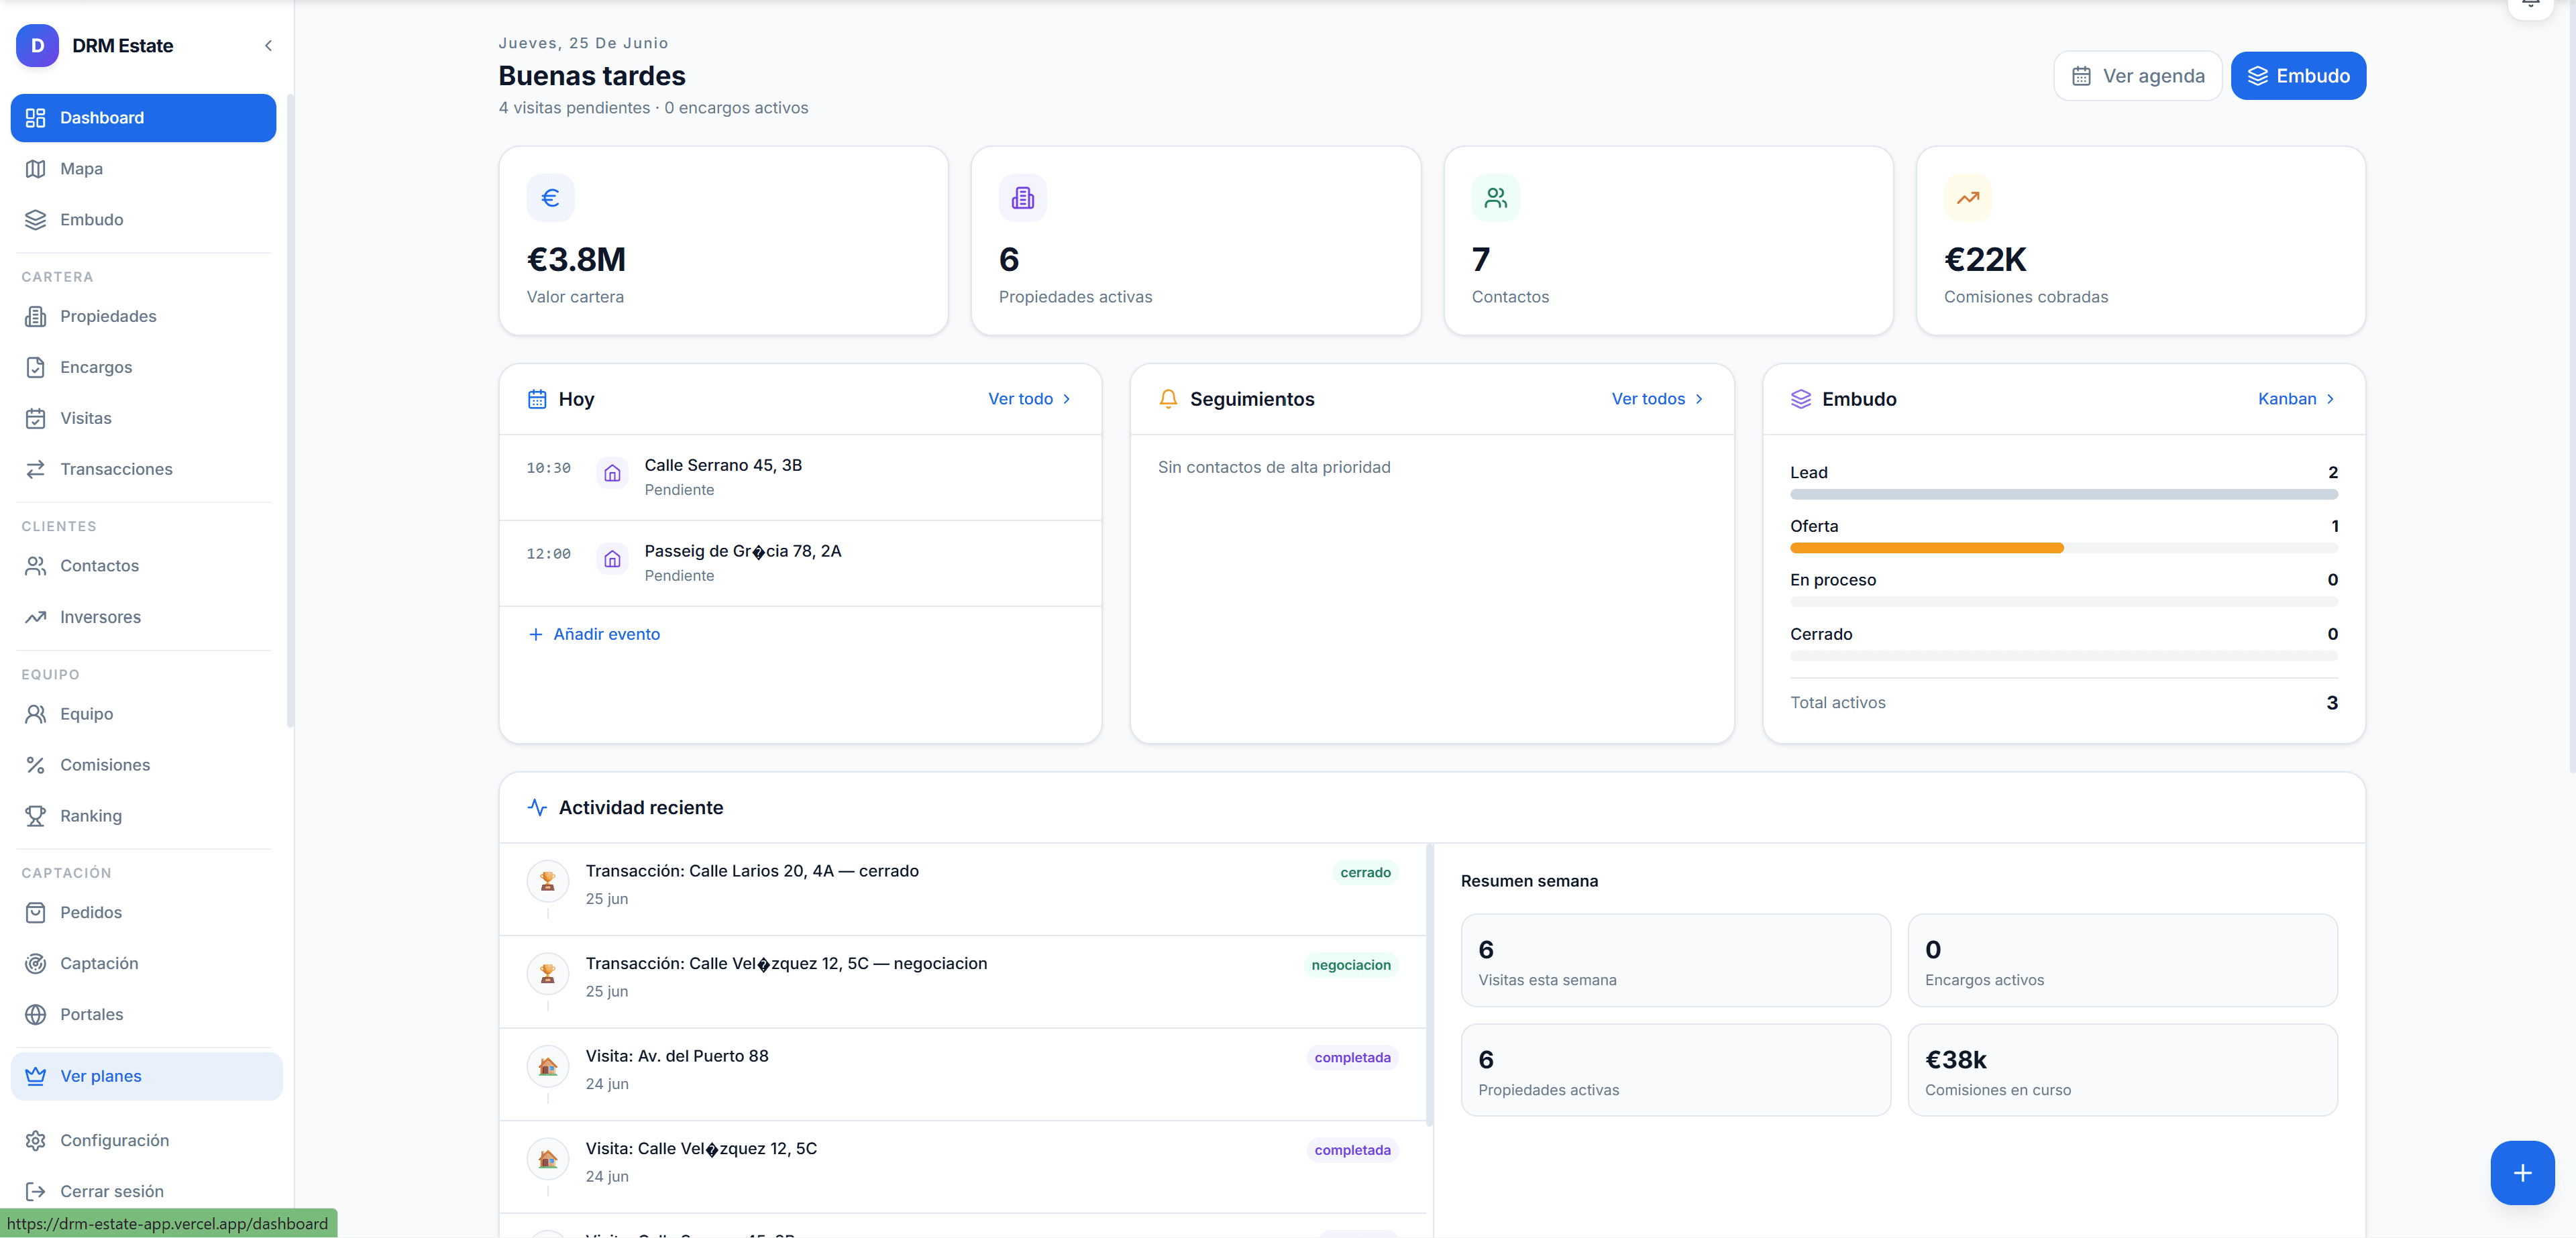Open Ver agenda button
Viewport: 2576px width, 1238px height.
2138,76
